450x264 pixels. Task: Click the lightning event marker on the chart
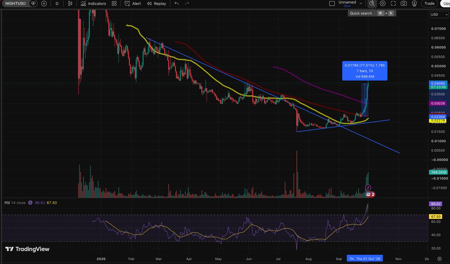point(368,188)
